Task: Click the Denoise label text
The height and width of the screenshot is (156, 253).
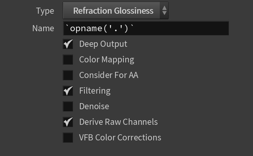Action: (x=94, y=107)
